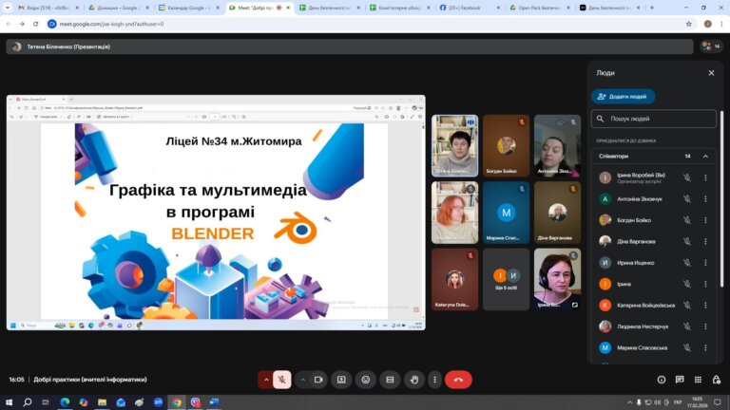Mute icon beside Людмила Нестерчук
The height and width of the screenshot is (410, 730).
pos(686,326)
